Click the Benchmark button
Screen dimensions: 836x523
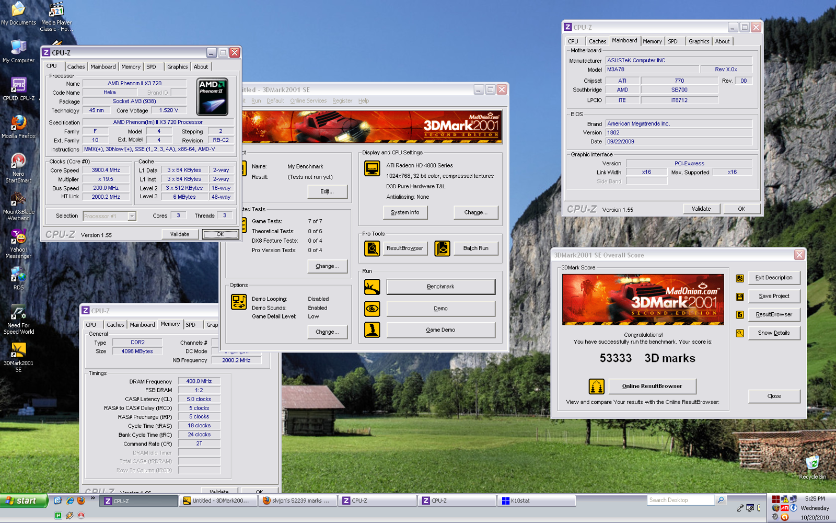(440, 287)
